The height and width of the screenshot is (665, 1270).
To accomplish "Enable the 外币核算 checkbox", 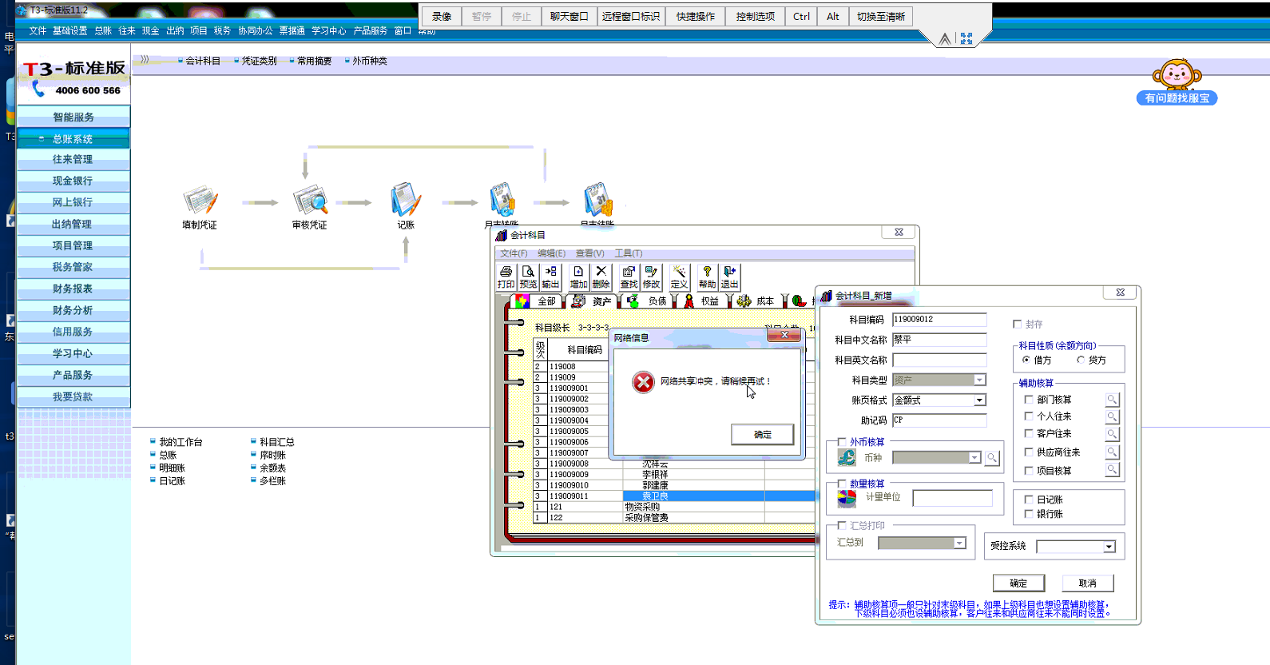I will (x=842, y=441).
